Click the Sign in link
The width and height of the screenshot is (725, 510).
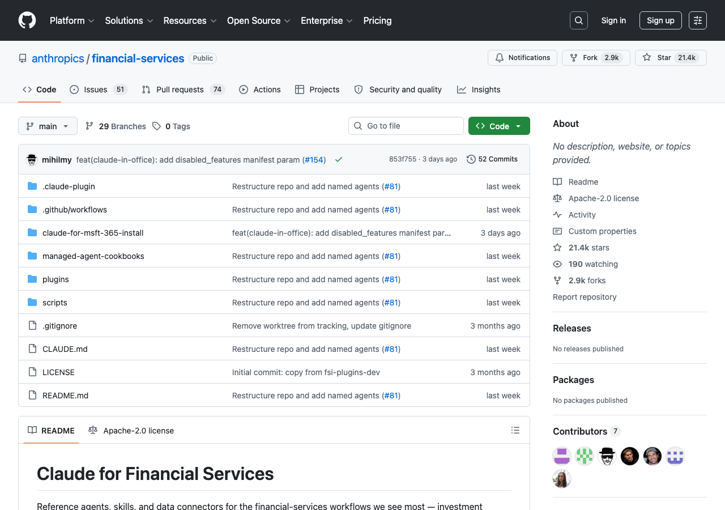tap(613, 20)
